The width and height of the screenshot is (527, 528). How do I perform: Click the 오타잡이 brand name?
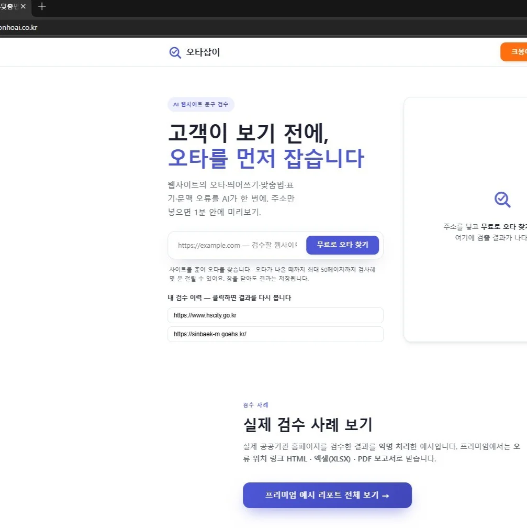coord(203,52)
